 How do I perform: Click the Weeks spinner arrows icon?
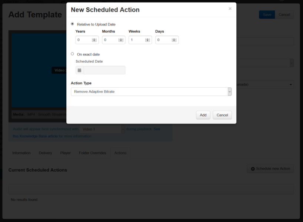click(147, 40)
